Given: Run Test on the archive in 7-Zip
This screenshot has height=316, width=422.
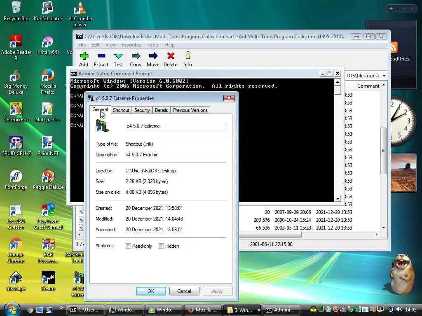Looking at the screenshot, I should [x=118, y=59].
